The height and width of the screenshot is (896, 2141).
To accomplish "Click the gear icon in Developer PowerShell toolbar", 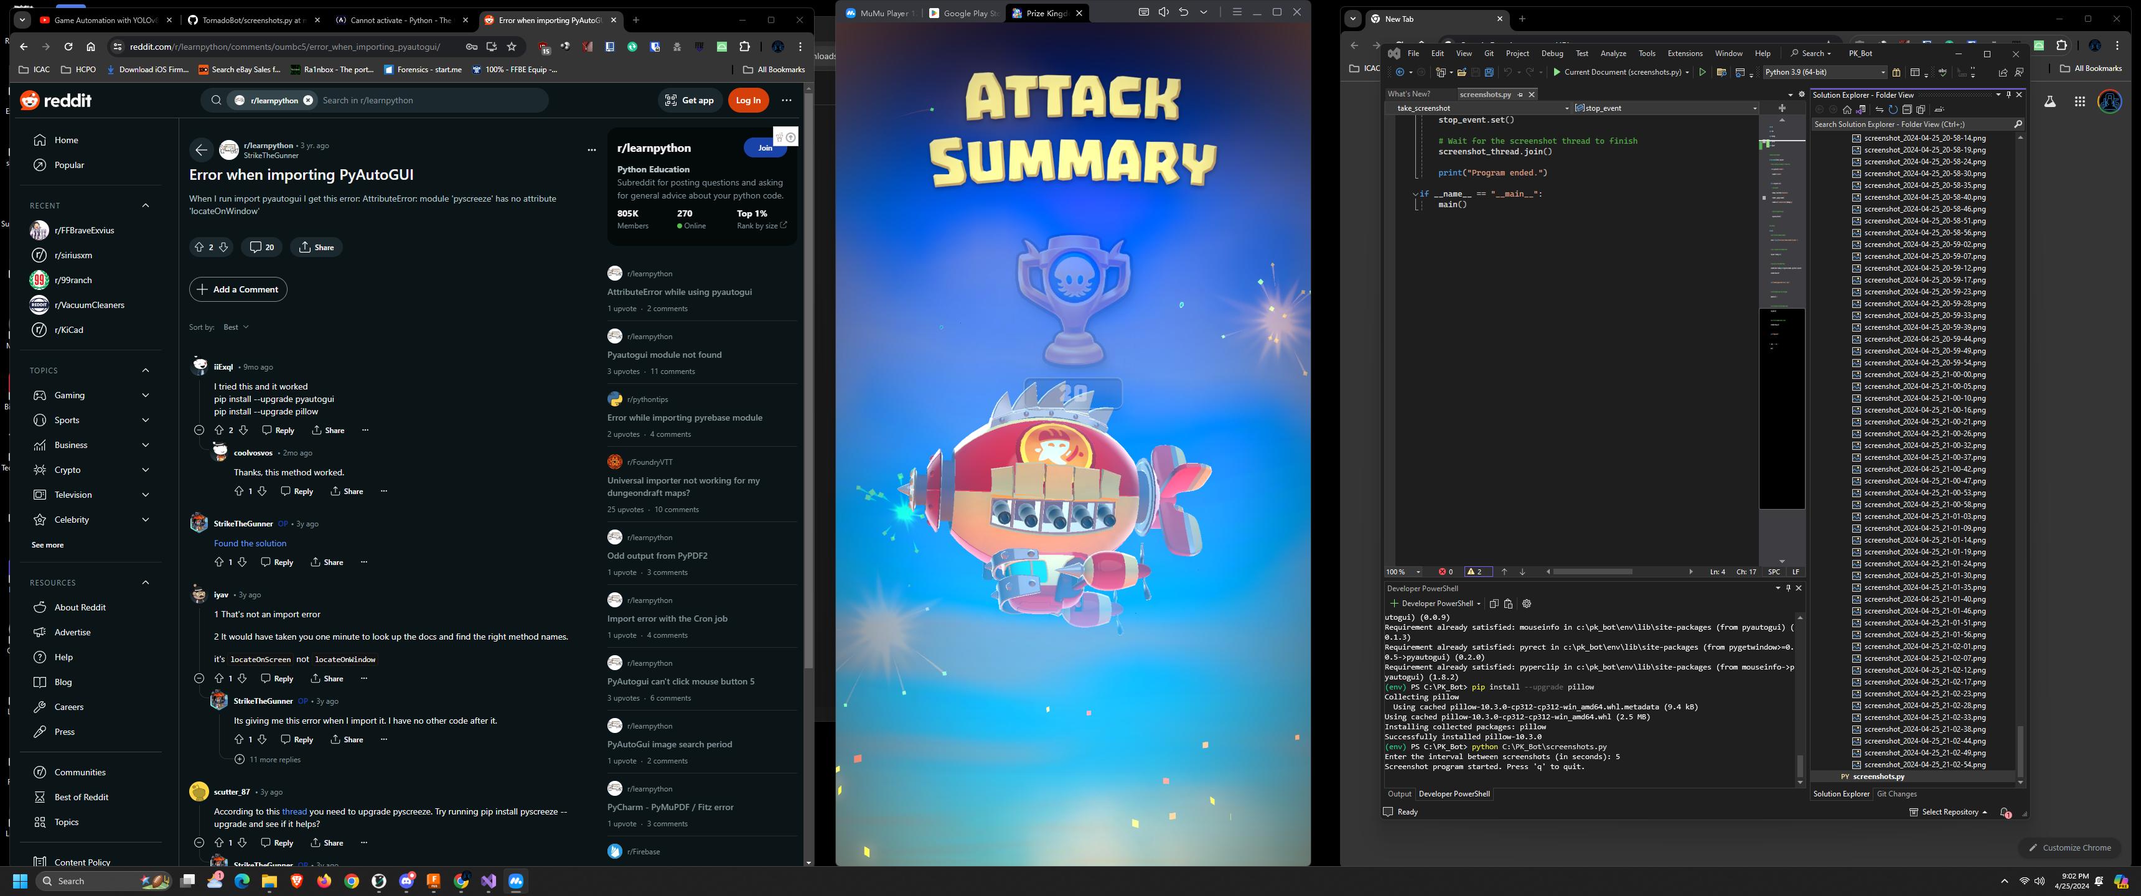I will [x=1526, y=604].
